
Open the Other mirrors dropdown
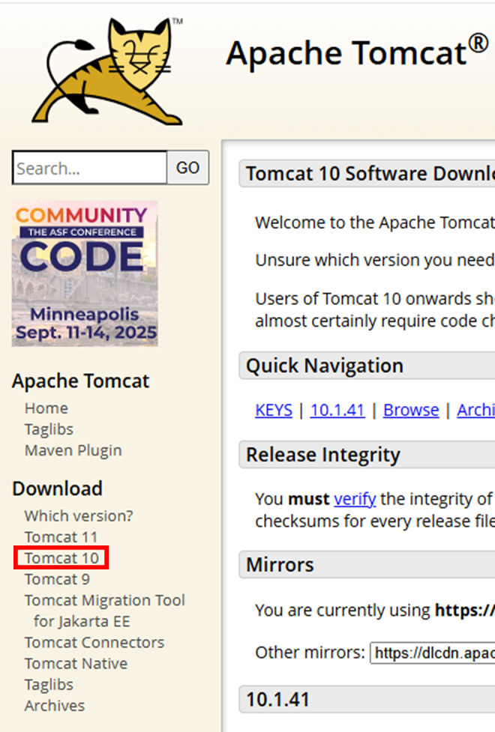[433, 653]
